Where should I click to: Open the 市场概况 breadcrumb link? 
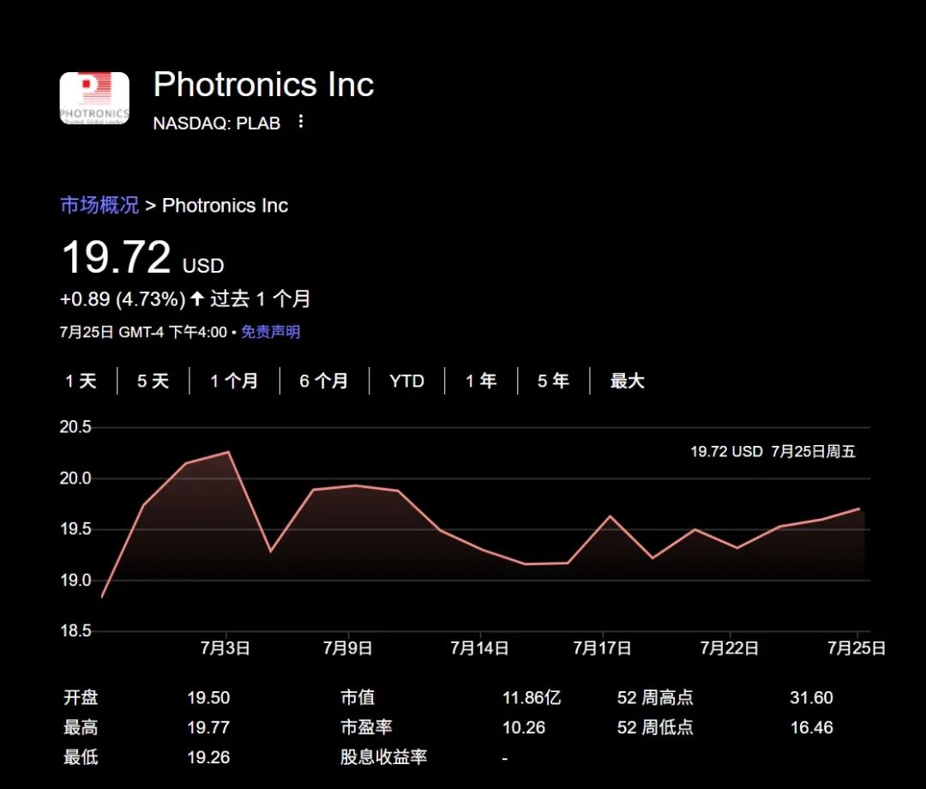click(x=99, y=205)
